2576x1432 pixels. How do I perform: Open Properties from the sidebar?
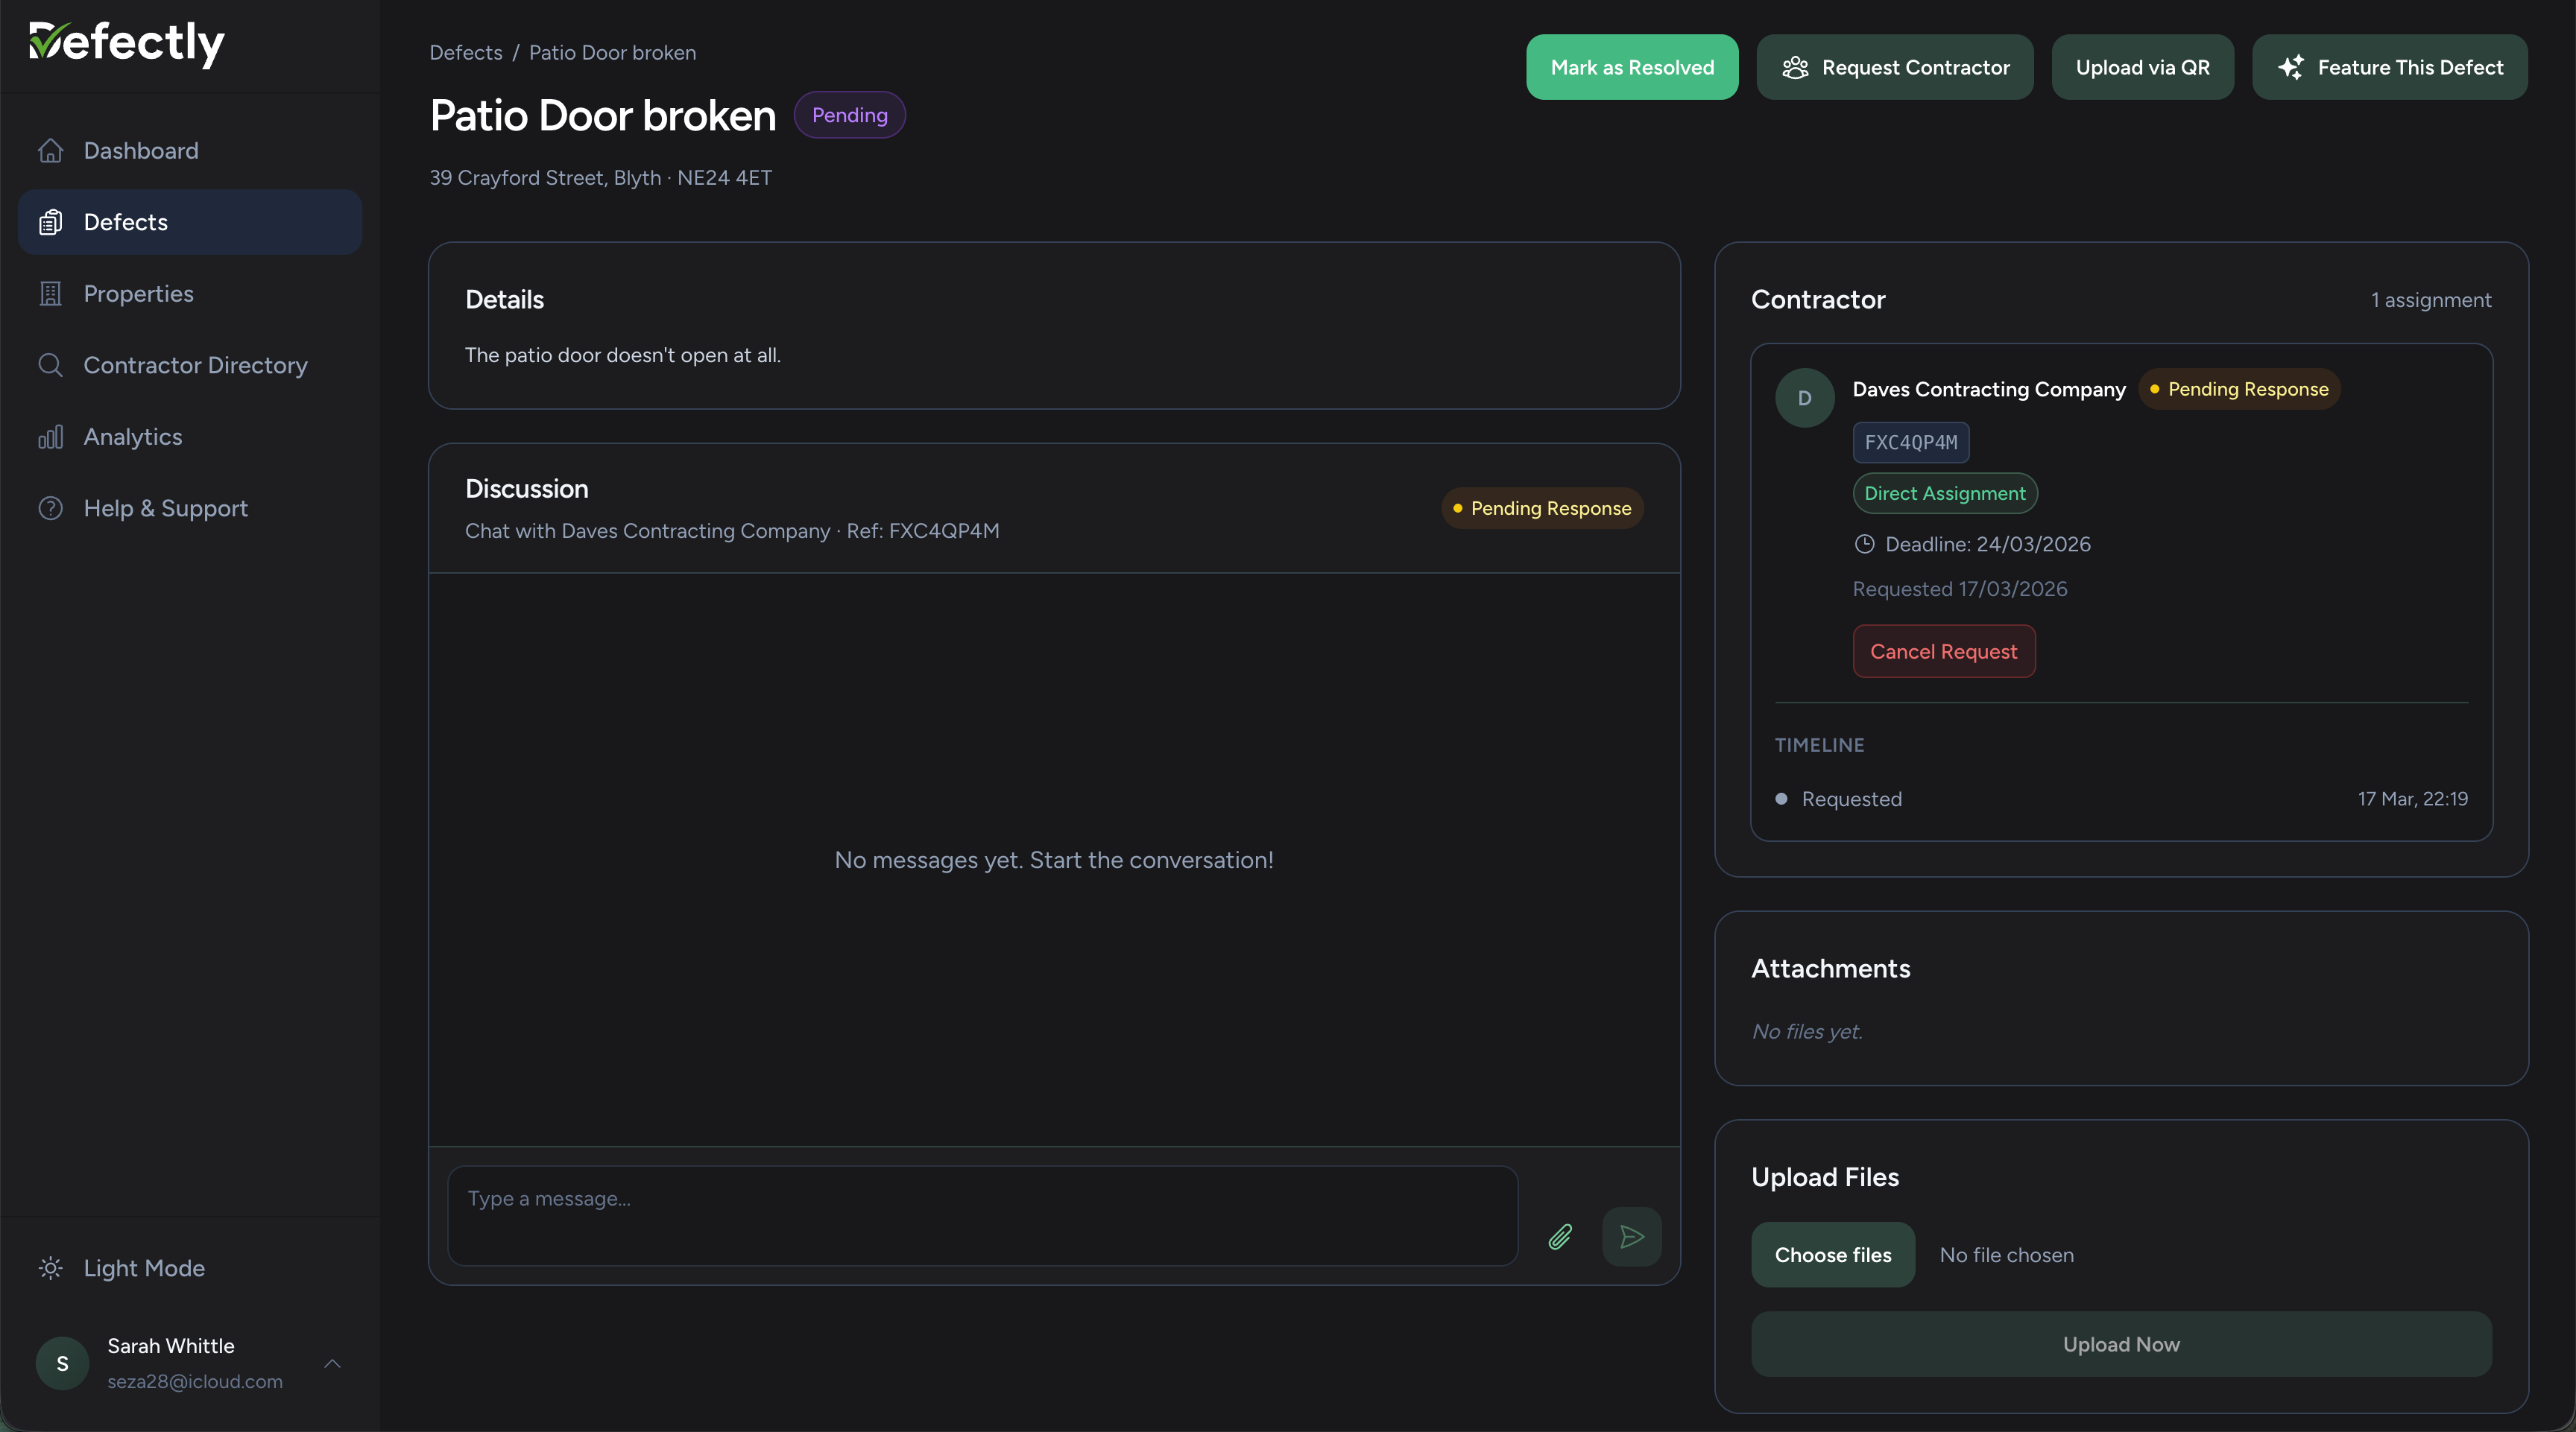[x=51, y=293]
